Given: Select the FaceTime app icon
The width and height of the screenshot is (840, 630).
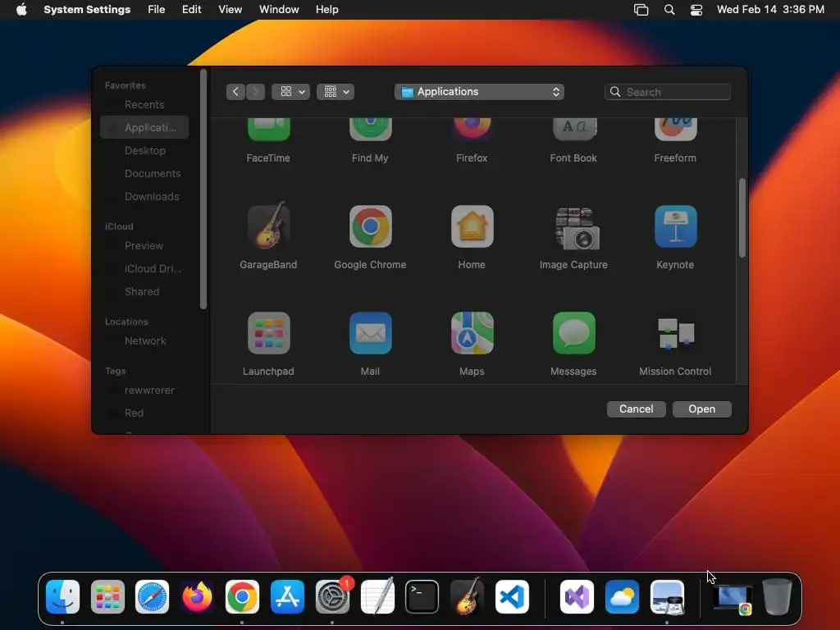Looking at the screenshot, I should click(x=268, y=130).
